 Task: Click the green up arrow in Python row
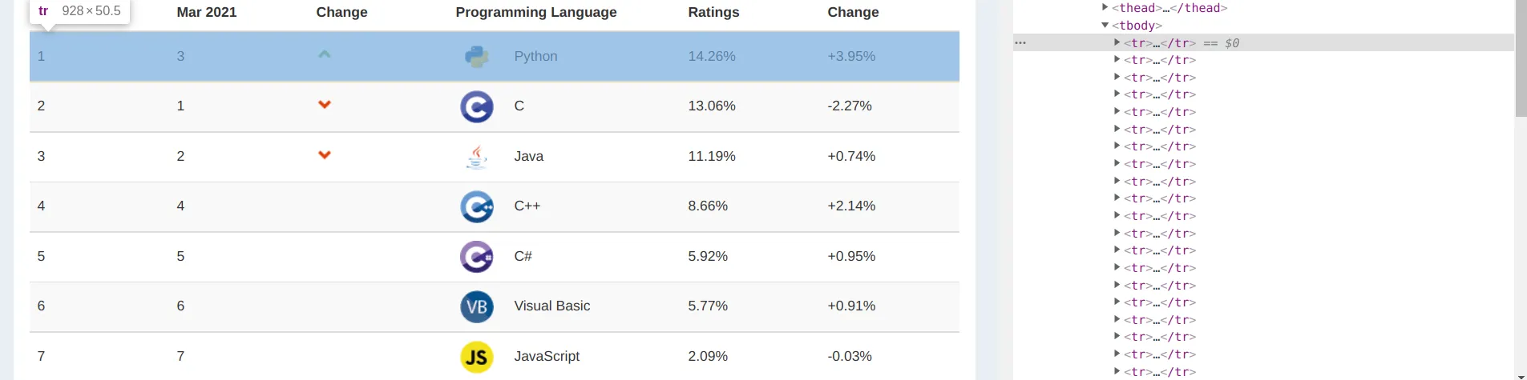point(325,54)
